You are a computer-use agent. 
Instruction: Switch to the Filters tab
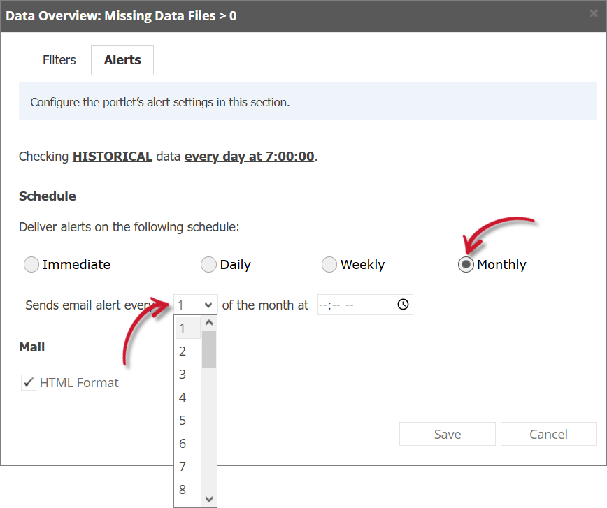(59, 59)
